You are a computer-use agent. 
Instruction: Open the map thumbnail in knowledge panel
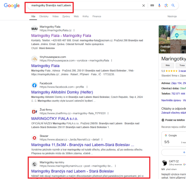click(x=178, y=33)
